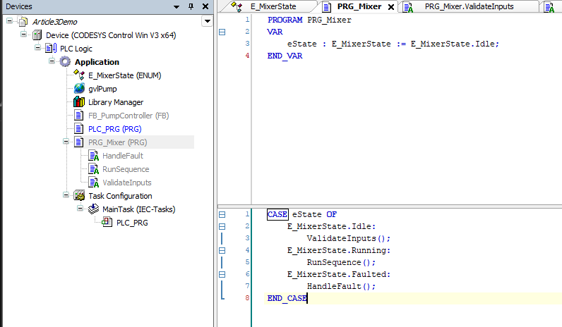Click the END_CASE keyword
The image size is (562, 327).
point(287,298)
